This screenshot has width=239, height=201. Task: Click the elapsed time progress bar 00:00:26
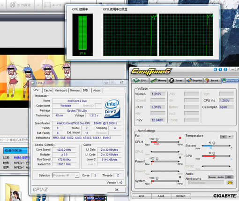[15, 150]
